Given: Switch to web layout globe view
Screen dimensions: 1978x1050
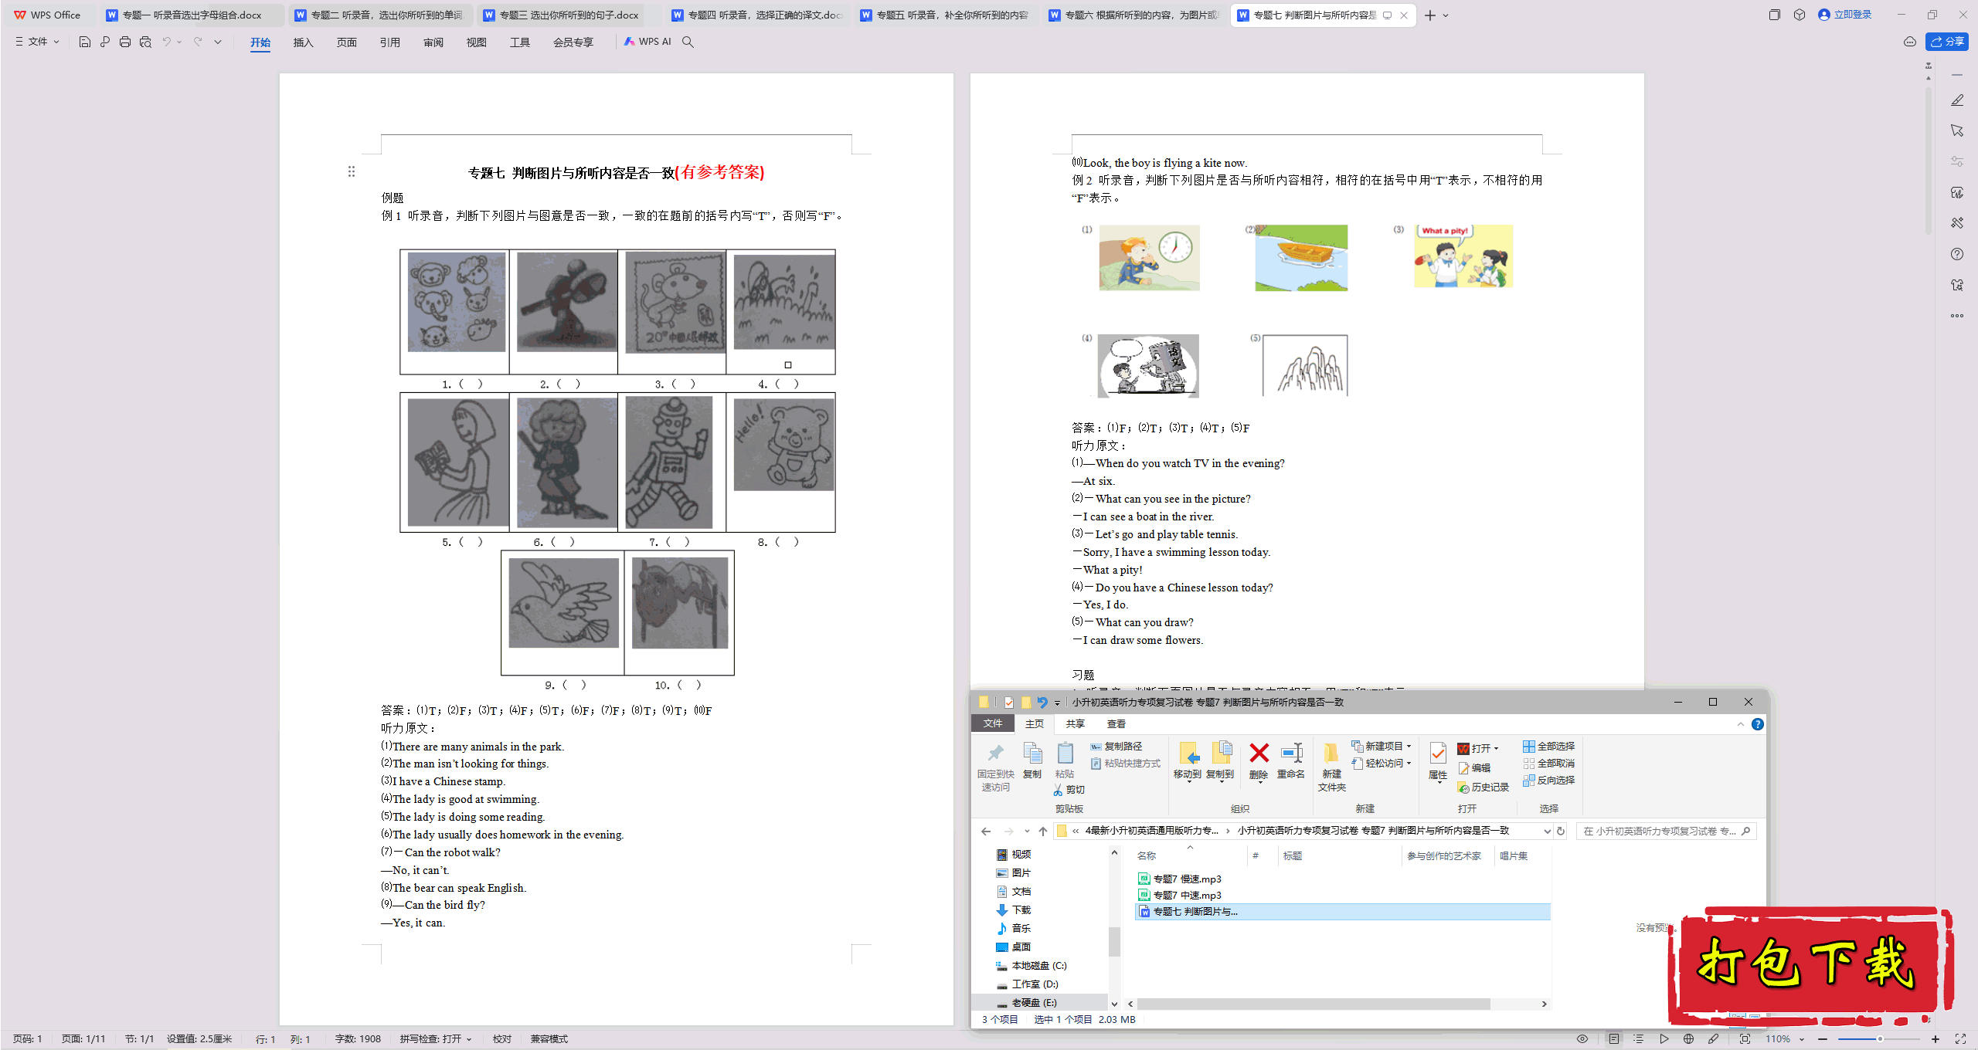Looking at the screenshot, I should (1688, 1038).
